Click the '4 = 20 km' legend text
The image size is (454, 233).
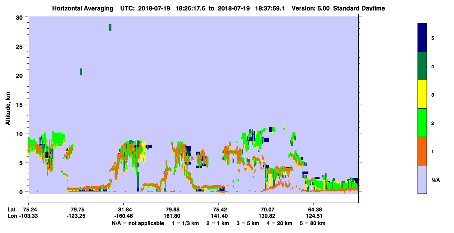[x=280, y=223]
